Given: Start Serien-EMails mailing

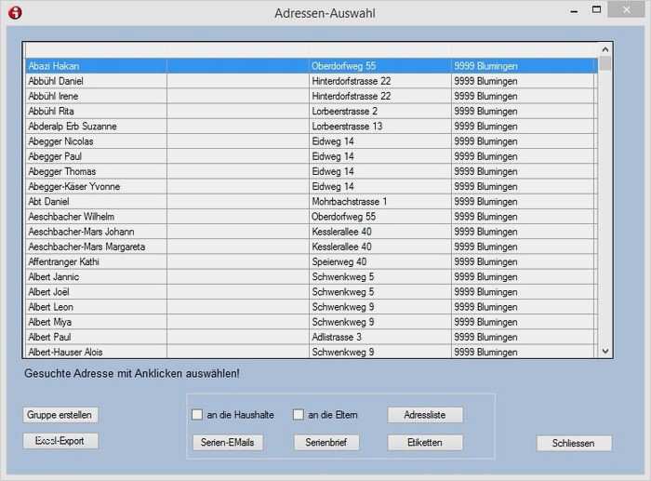Looking at the screenshot, I should pos(229,443).
